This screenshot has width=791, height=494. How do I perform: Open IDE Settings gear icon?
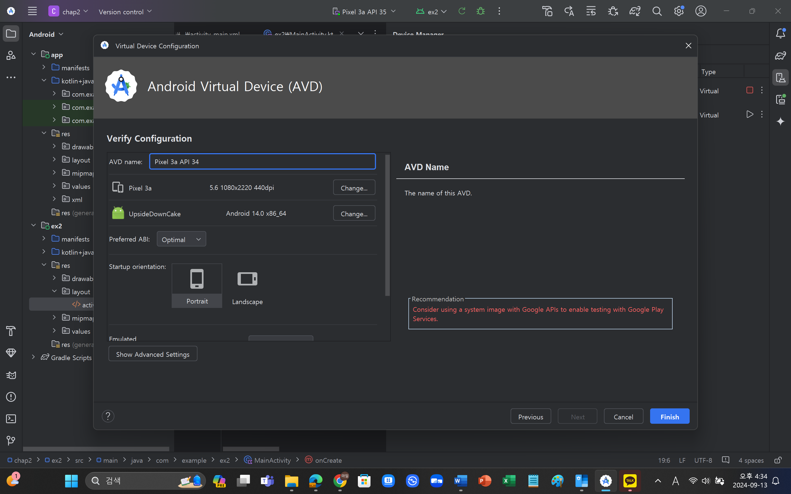[679, 12]
